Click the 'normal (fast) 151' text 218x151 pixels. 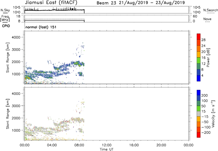pos(41,27)
